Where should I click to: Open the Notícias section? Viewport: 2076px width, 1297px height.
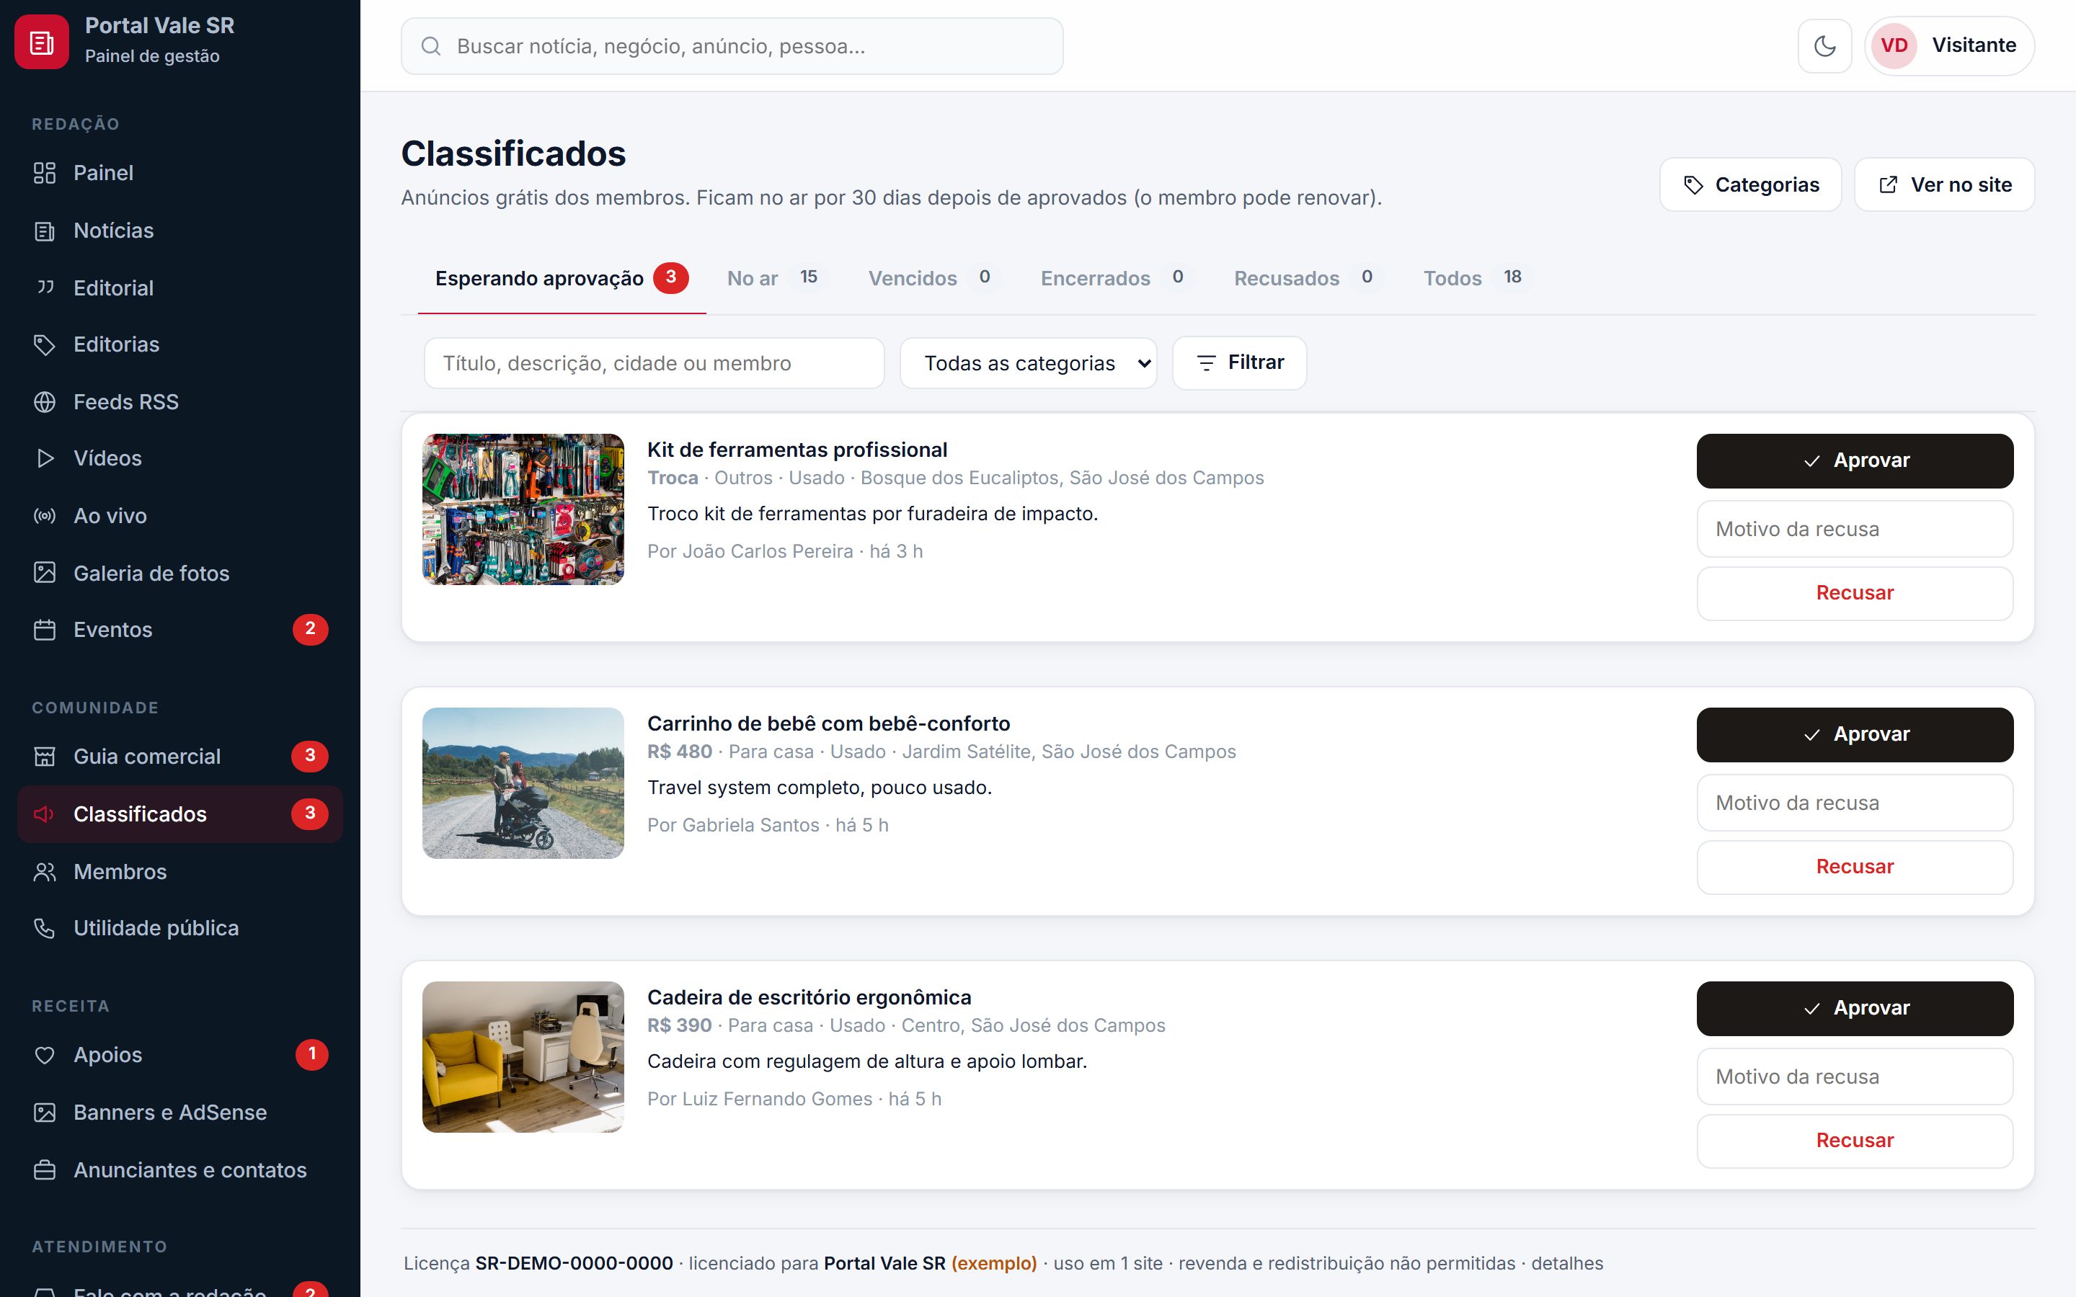pyautogui.click(x=180, y=230)
